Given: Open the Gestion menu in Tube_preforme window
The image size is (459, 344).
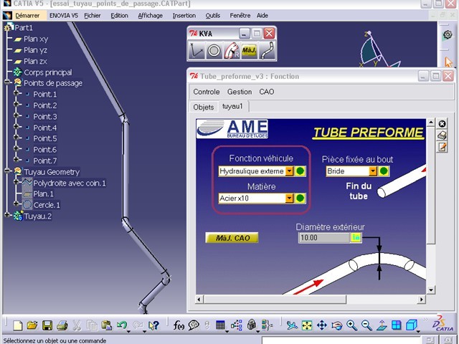Looking at the screenshot, I should point(240,92).
